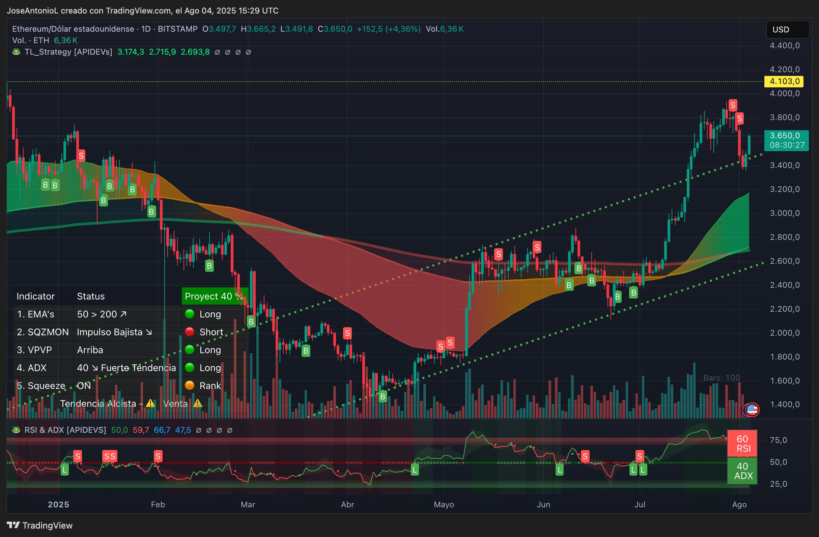
Task: Click the TradingView logo at bottom left
Action: [39, 525]
